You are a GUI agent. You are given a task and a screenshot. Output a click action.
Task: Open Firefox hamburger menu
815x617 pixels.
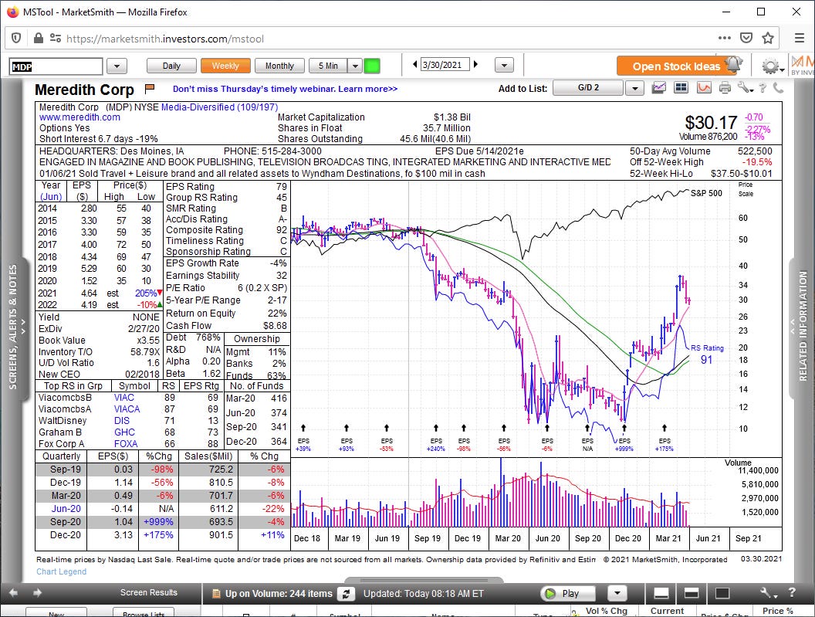click(800, 38)
